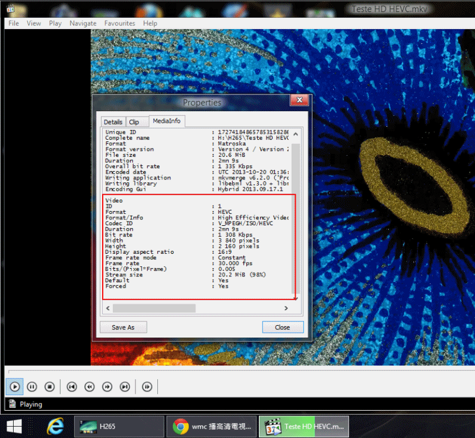Screen dimensions: 475x438
Task: Click the rewind (decrease speed) button
Action: (x=90, y=387)
